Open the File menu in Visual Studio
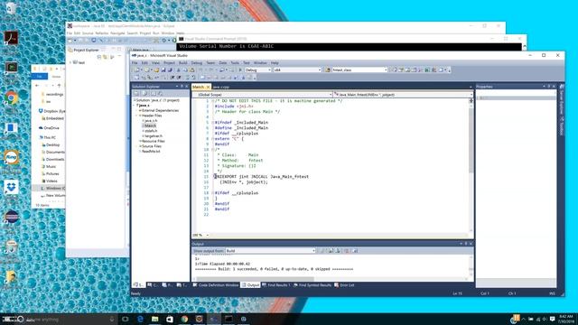Screen dimensions: 578x325 point(135,63)
